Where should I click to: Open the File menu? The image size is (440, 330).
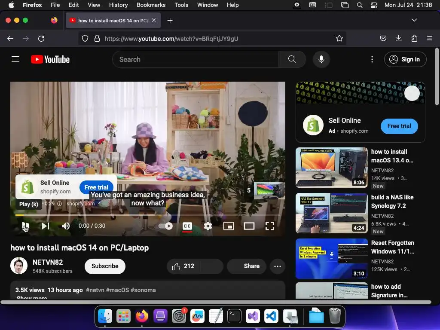tap(55, 5)
